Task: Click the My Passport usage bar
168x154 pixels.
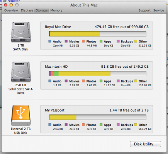Action: (98, 117)
